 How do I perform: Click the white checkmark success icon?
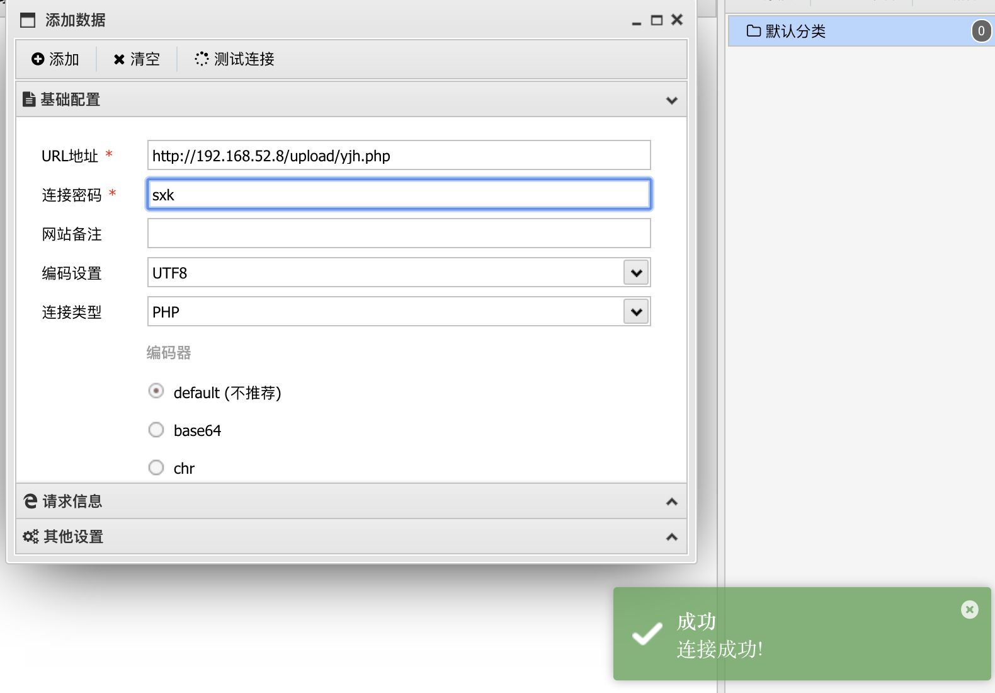coord(647,634)
